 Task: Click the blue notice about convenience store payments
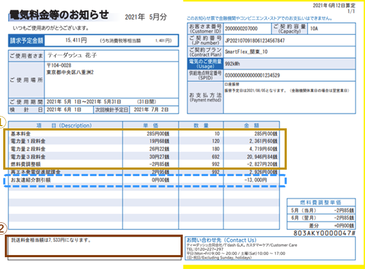pyautogui.click(x=259, y=18)
